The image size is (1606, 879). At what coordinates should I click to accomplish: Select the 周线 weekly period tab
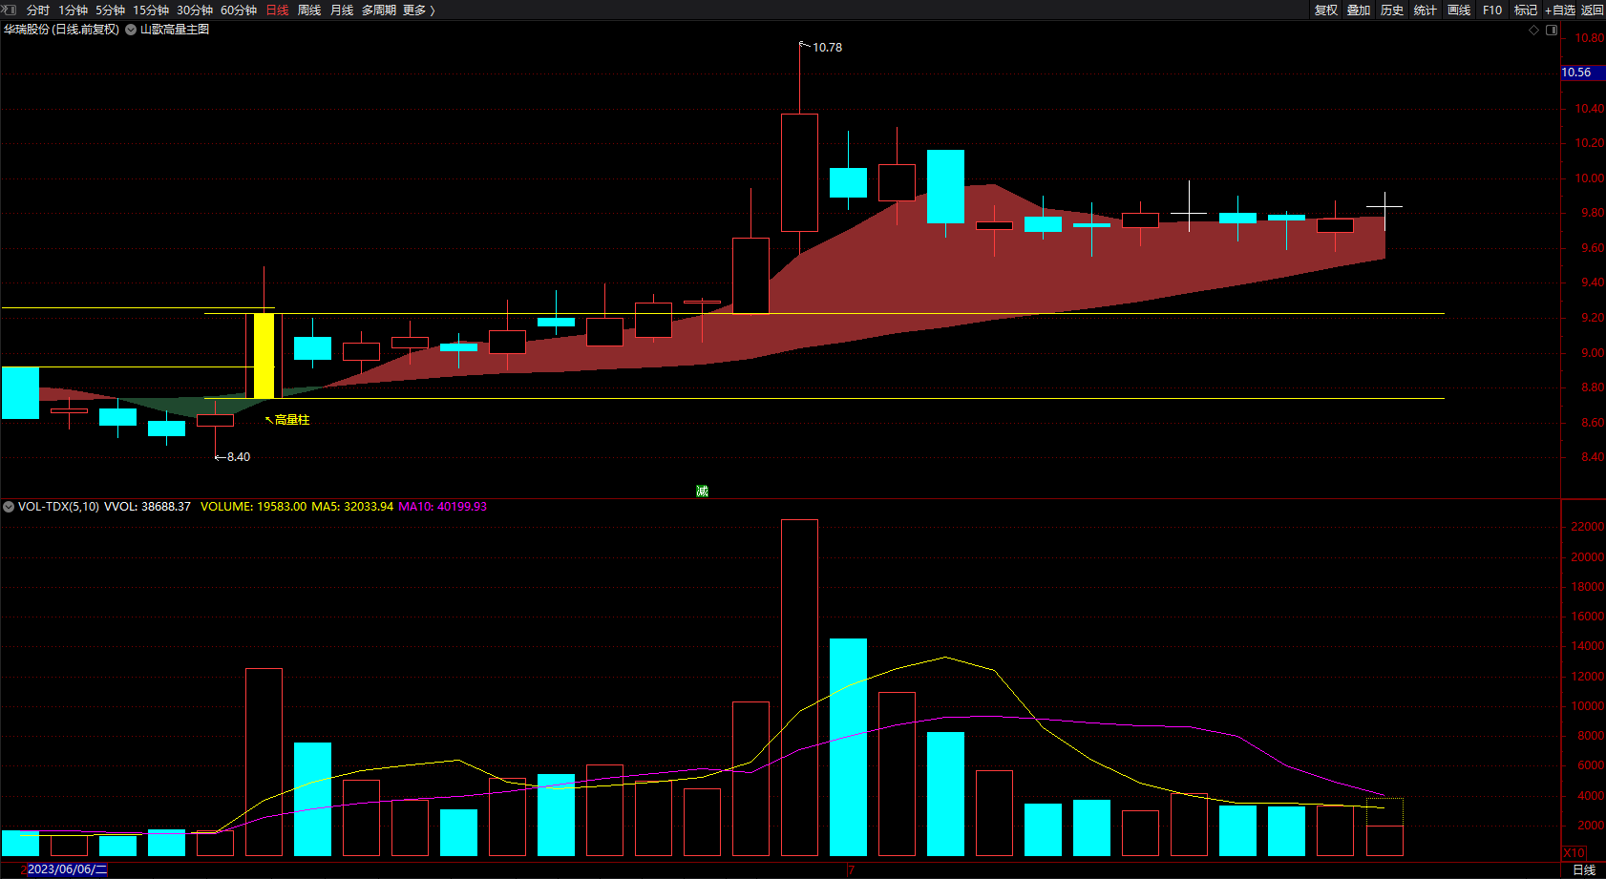(309, 10)
